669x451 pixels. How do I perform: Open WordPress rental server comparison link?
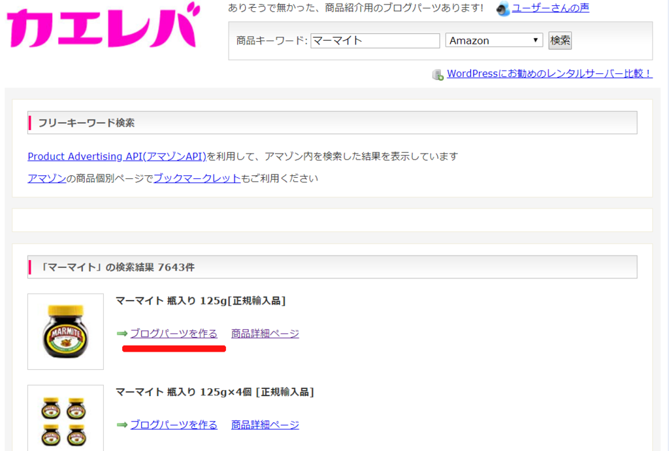(x=549, y=73)
